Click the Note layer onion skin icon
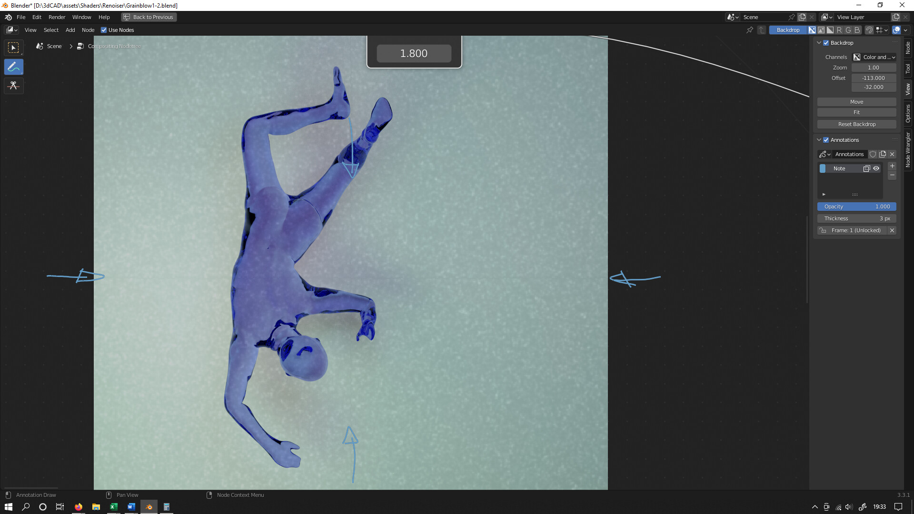The image size is (914, 514). [x=866, y=168]
